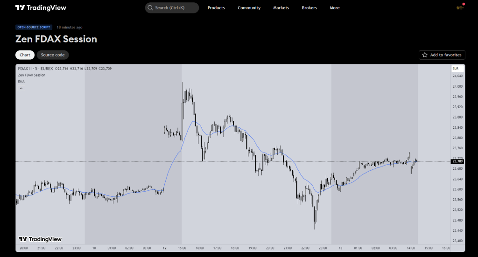
Task: Click the OPEN-SOURCE SCRIPT badge
Action: (34, 27)
